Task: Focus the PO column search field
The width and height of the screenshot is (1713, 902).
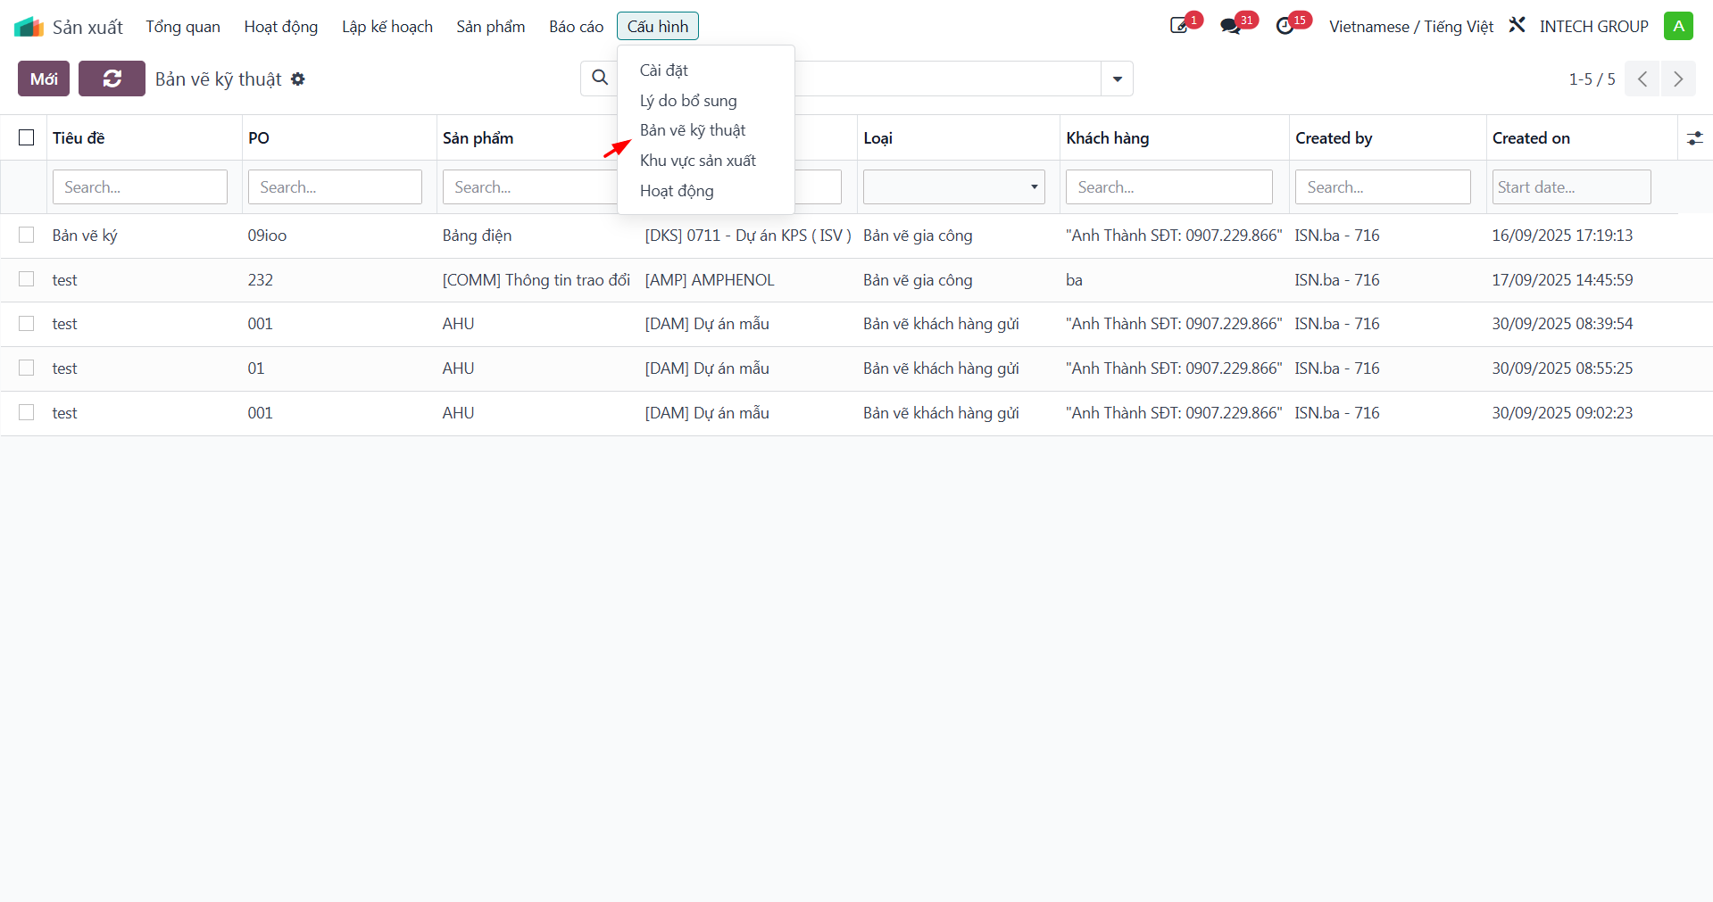Action: (x=335, y=187)
